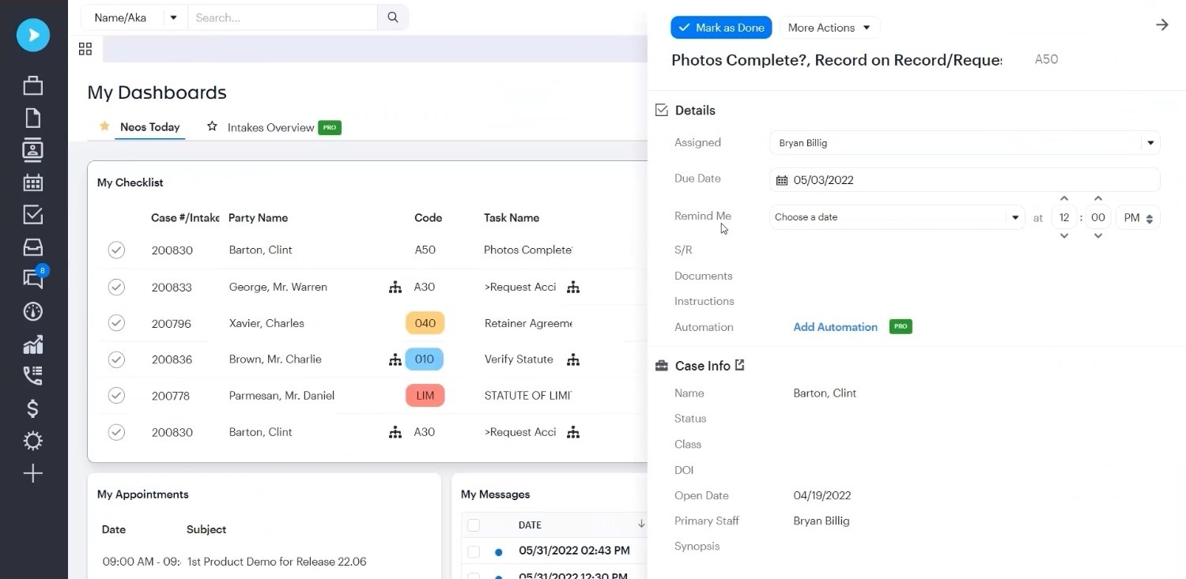Tick the select-all checkbox in My Messages

[474, 525]
